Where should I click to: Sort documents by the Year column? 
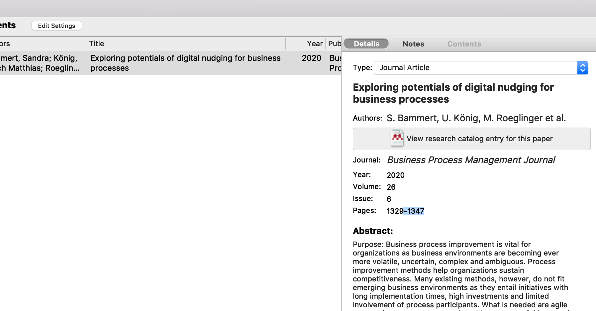point(314,44)
